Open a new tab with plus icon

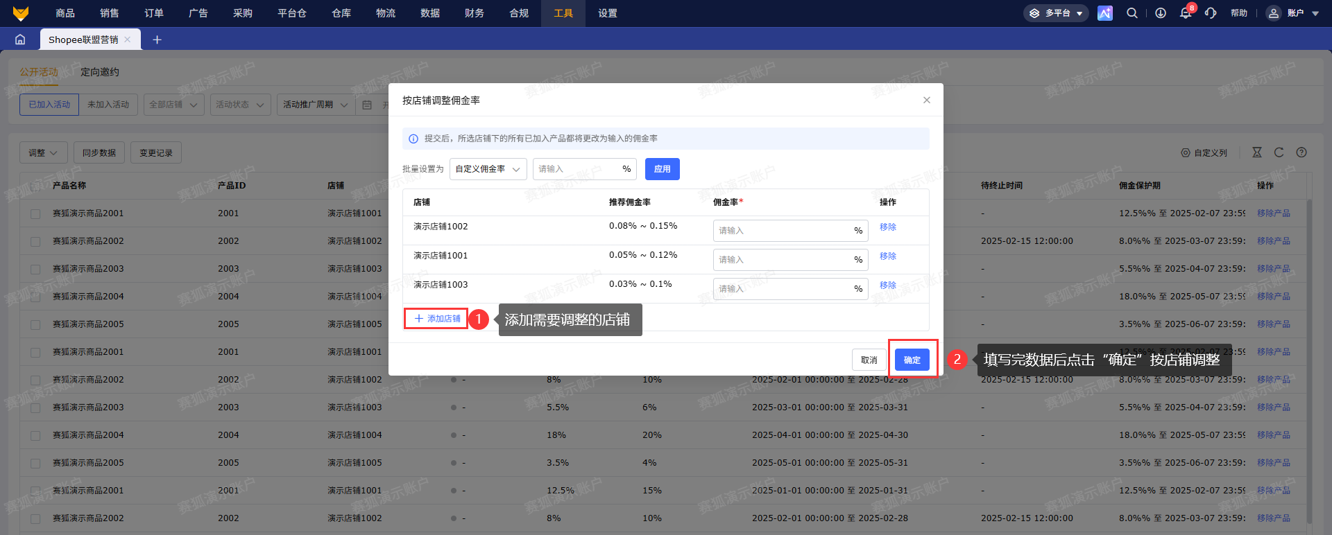(x=157, y=40)
